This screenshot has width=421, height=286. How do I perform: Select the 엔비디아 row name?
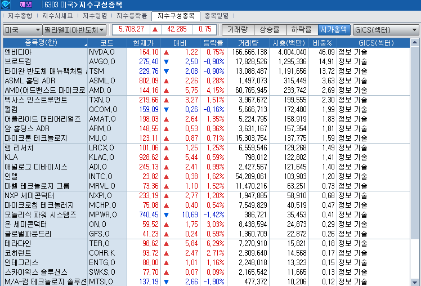pos(18,52)
